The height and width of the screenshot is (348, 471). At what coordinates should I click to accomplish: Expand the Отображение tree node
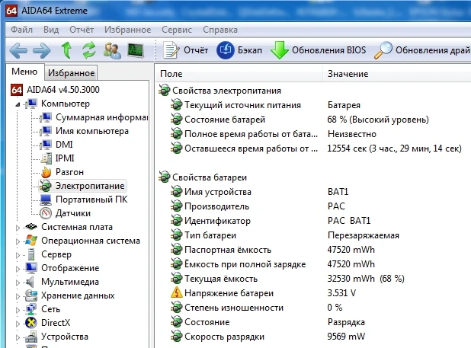point(18,269)
